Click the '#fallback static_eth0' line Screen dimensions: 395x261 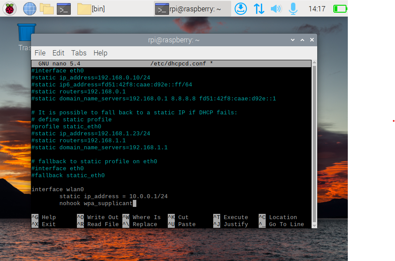point(68,175)
